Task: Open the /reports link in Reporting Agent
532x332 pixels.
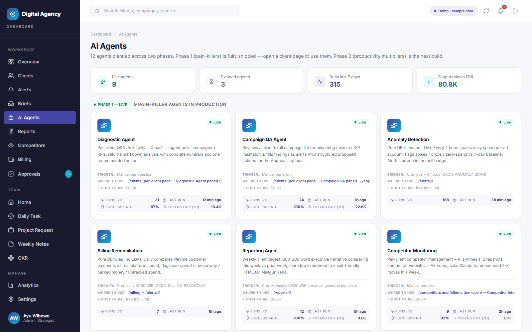Action: [x=282, y=292]
